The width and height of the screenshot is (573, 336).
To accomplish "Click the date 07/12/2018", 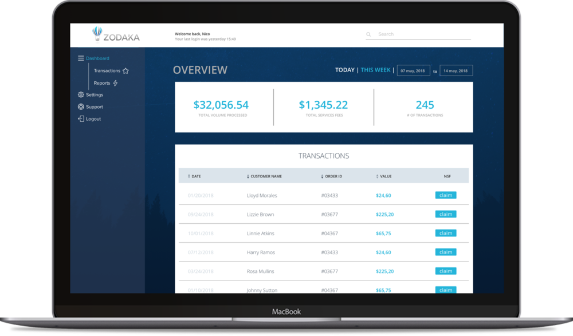I will coord(200,252).
